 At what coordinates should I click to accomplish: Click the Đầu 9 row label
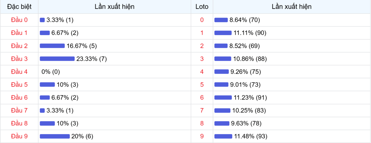[19, 136]
